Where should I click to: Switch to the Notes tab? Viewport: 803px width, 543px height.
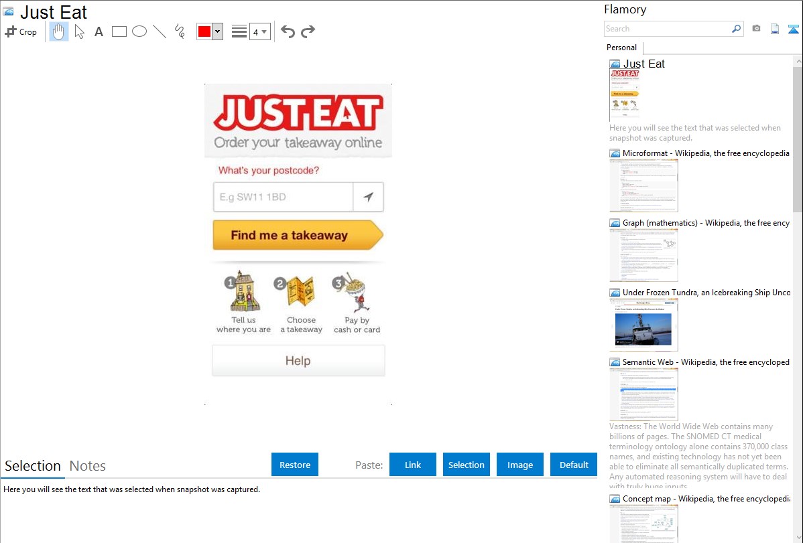click(88, 466)
